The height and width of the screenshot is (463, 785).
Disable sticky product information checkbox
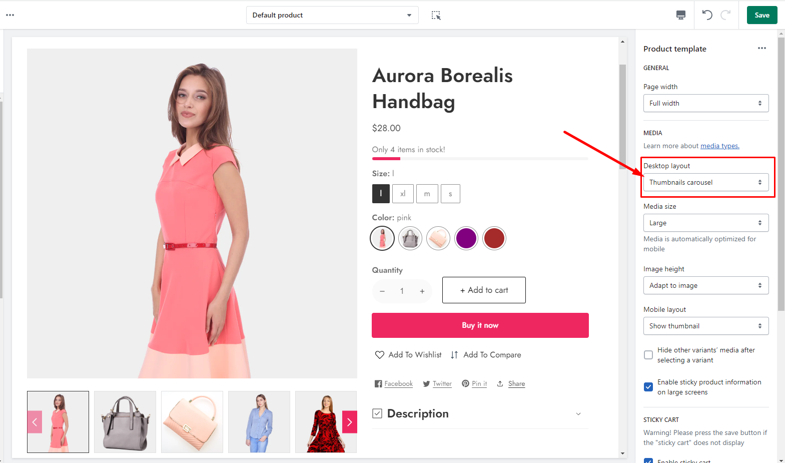coord(648,387)
